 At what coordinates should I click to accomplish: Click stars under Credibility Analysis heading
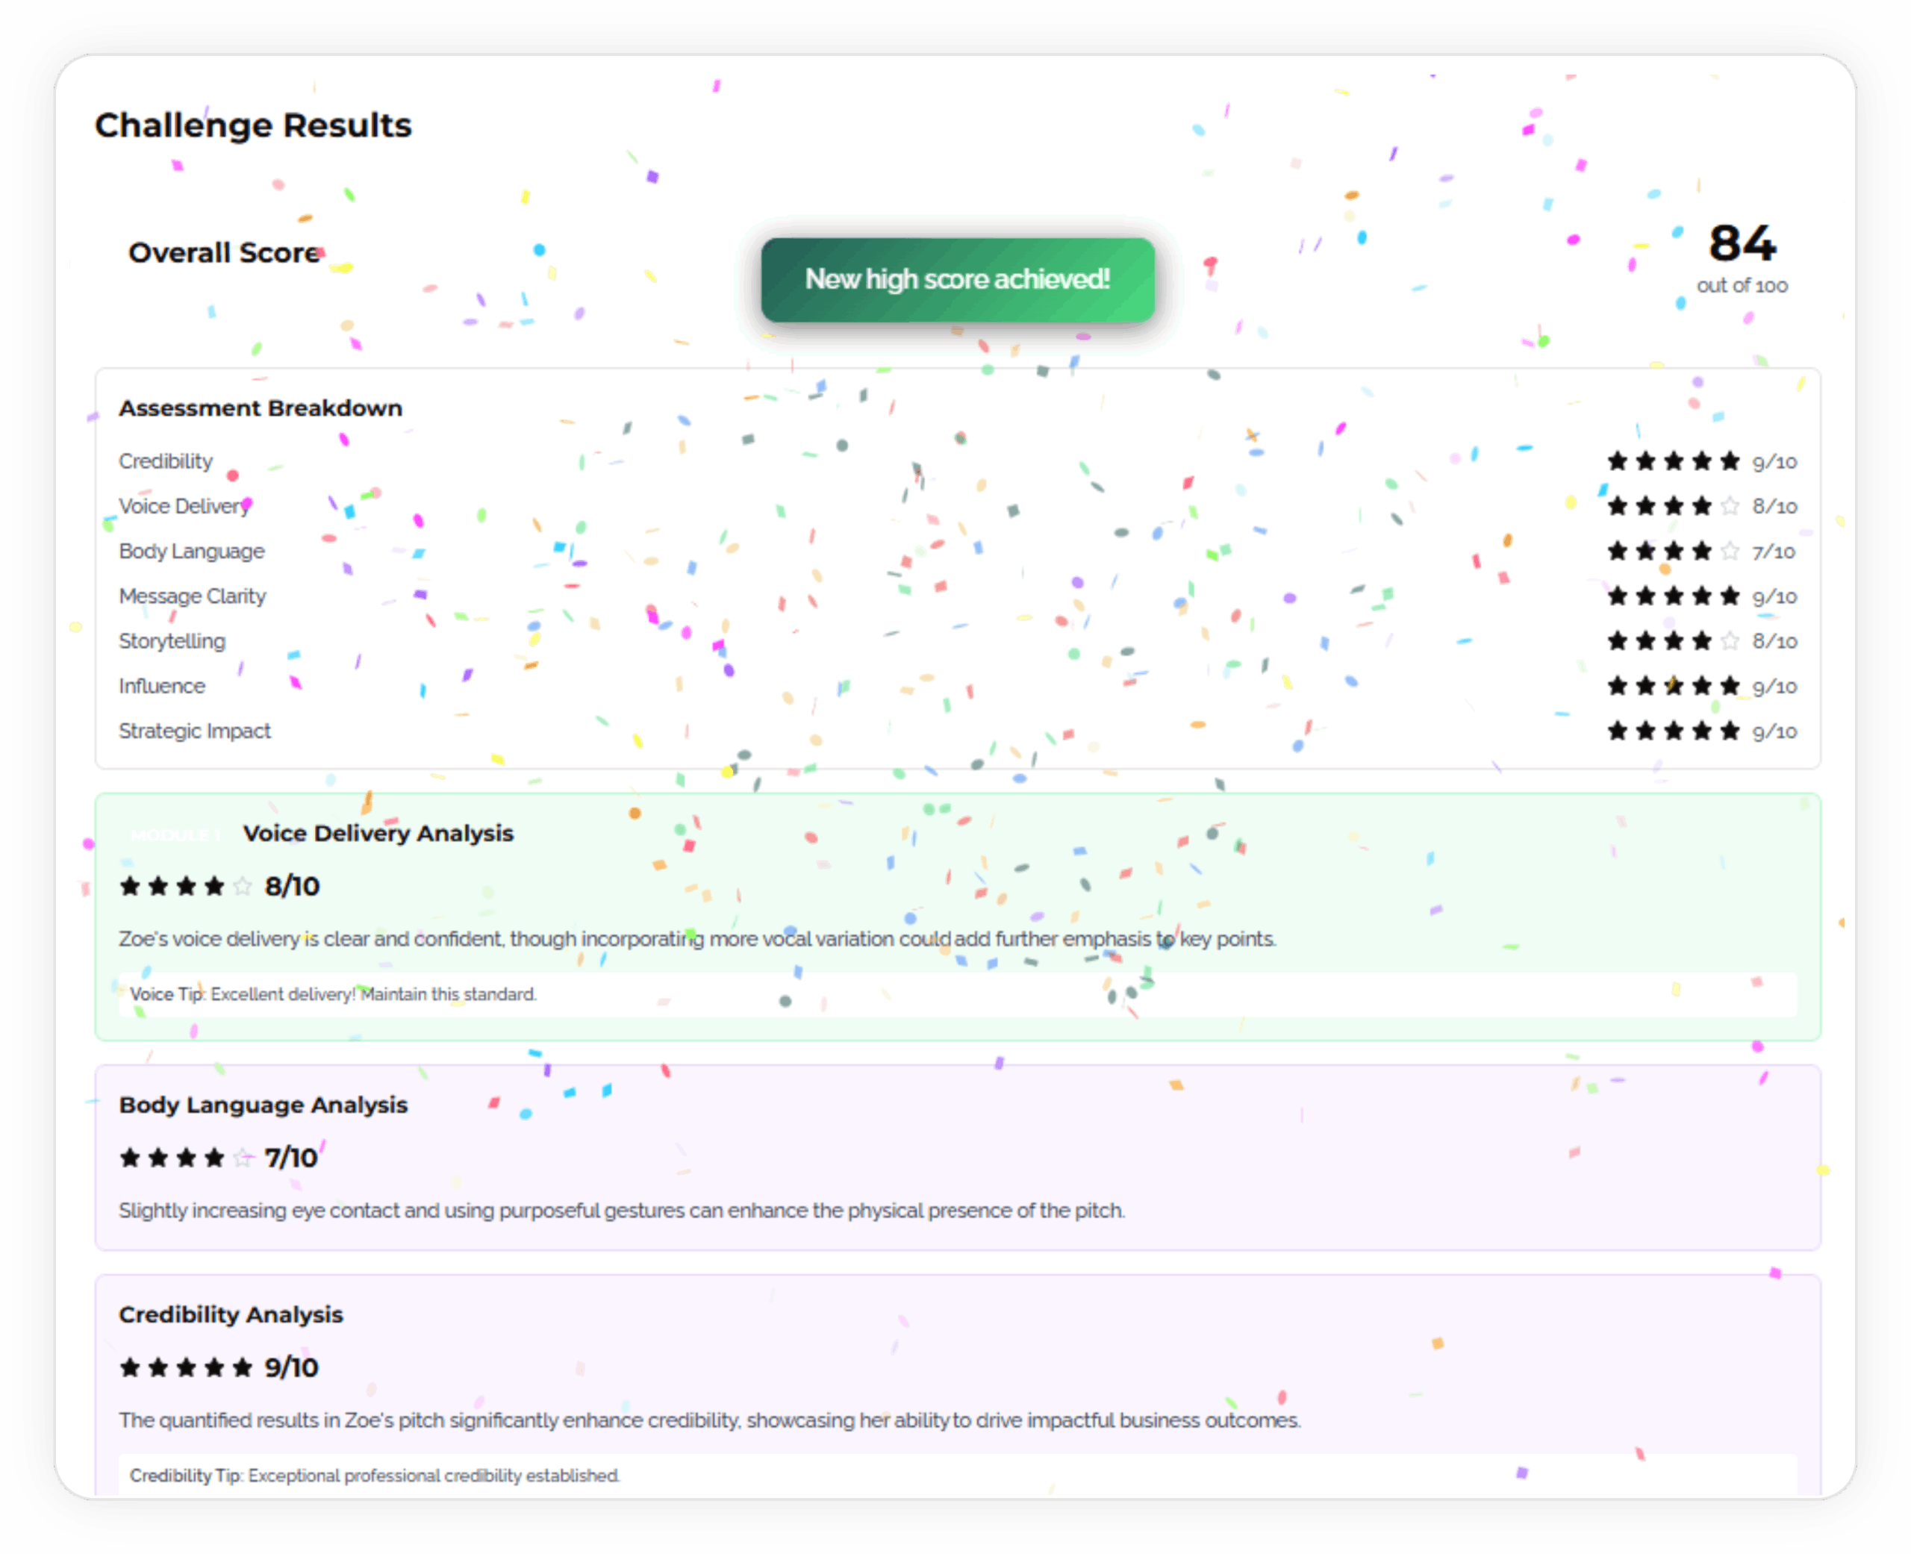[185, 1367]
